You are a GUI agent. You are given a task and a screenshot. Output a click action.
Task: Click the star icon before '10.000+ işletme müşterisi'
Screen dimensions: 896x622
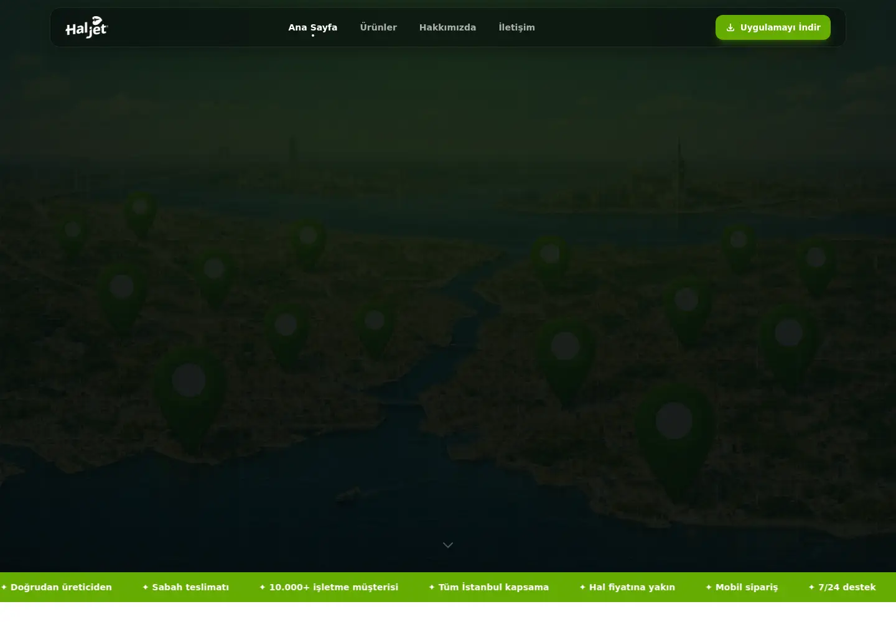[x=263, y=587]
